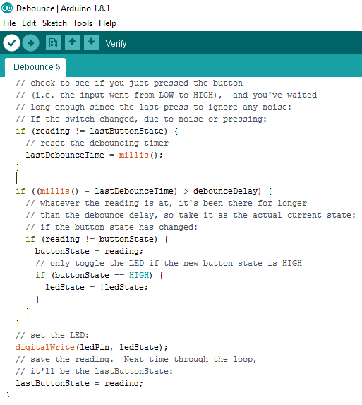Click the comment '// save the reading. Next time'
The image size is (362, 405).
[136, 359]
